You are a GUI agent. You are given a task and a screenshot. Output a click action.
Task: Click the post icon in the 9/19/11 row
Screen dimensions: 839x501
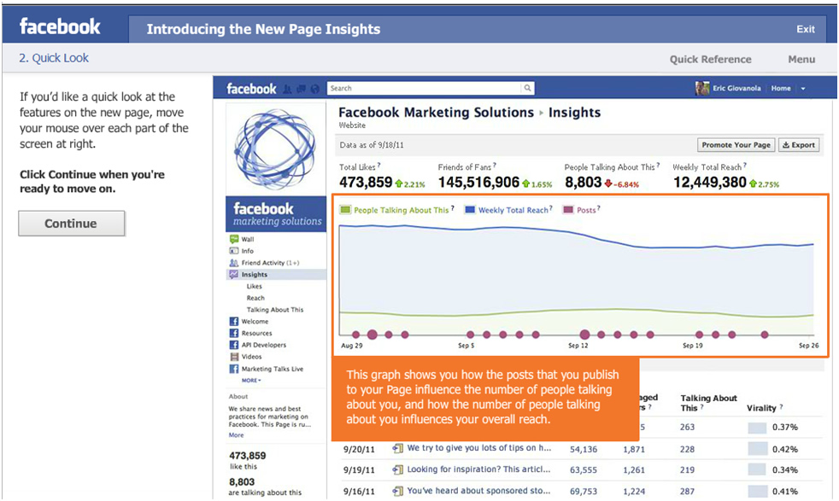[397, 470]
